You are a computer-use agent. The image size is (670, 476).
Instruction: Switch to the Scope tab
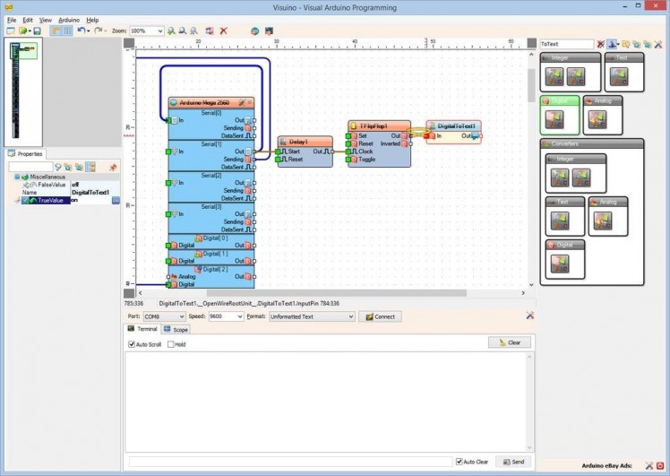click(x=176, y=330)
